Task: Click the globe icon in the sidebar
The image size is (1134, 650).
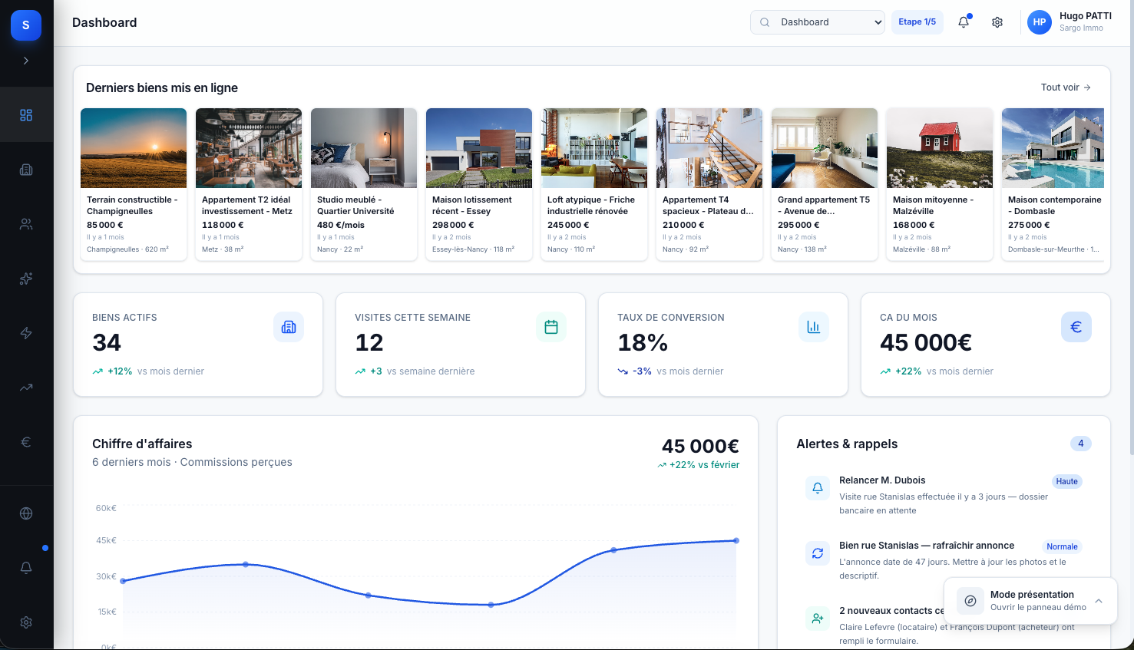Action: tap(26, 513)
